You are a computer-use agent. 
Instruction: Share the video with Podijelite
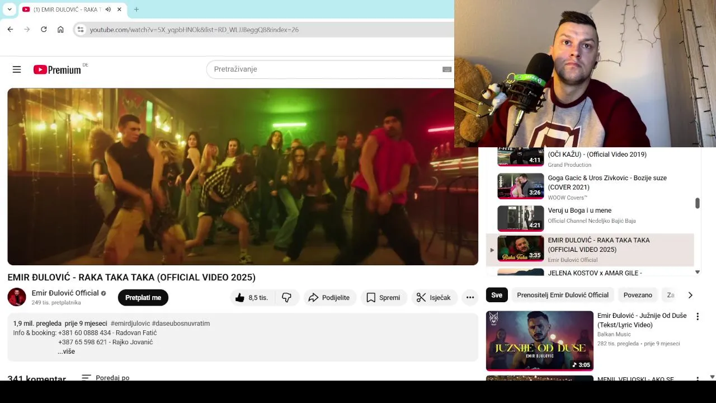pos(329,298)
